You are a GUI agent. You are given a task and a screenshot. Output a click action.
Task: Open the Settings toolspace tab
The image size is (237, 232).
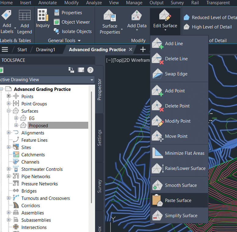click(x=99, y=138)
